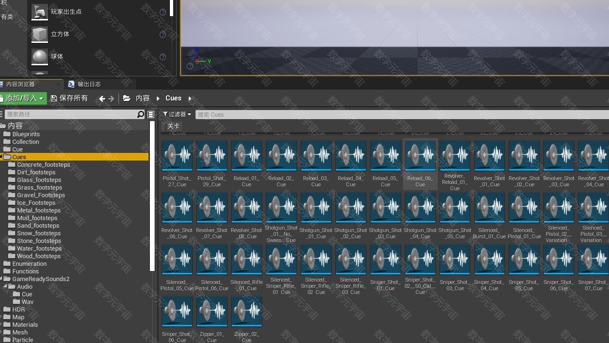
Task: Click the folder icon before 内容 breadcrumb
Action: tap(127, 99)
